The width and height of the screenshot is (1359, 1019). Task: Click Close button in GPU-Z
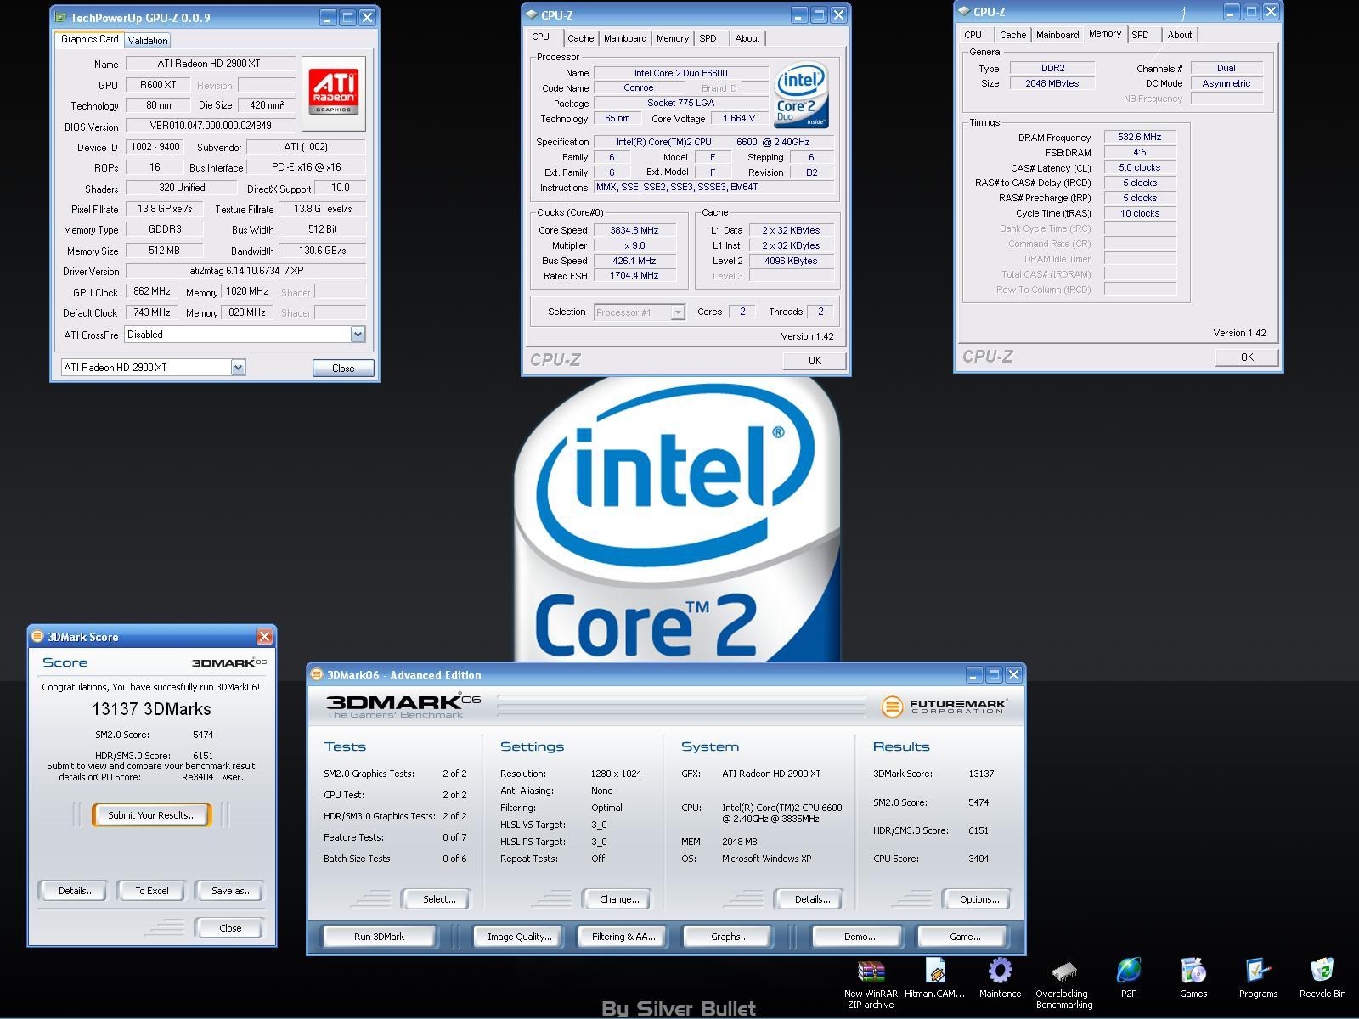tap(343, 368)
